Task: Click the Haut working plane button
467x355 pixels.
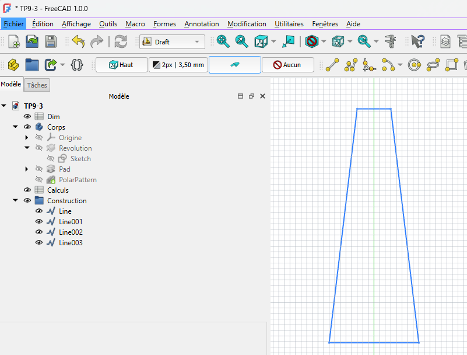Action: click(121, 65)
